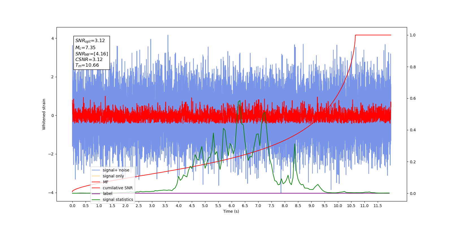The image size is (452, 226).
Task: Click the right y-axis tick label 0.2
Action: pos(412,162)
